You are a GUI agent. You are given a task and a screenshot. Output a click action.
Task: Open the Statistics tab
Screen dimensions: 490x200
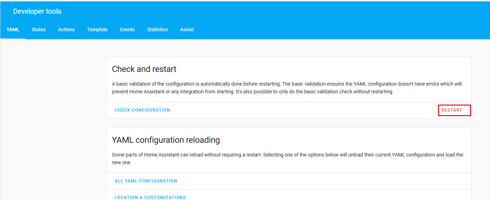157,29
